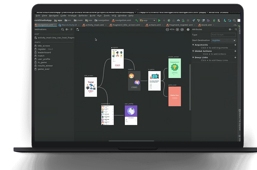Add a deep link with plus icon
This screenshot has width=257, height=170.
(x=235, y=57)
